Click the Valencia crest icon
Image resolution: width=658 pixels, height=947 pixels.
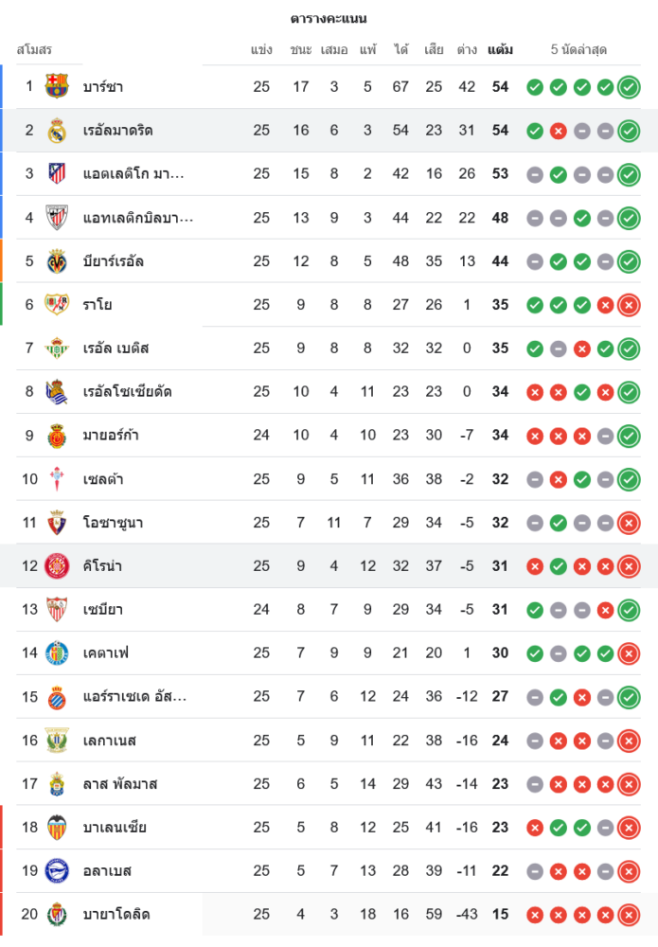click(x=57, y=828)
